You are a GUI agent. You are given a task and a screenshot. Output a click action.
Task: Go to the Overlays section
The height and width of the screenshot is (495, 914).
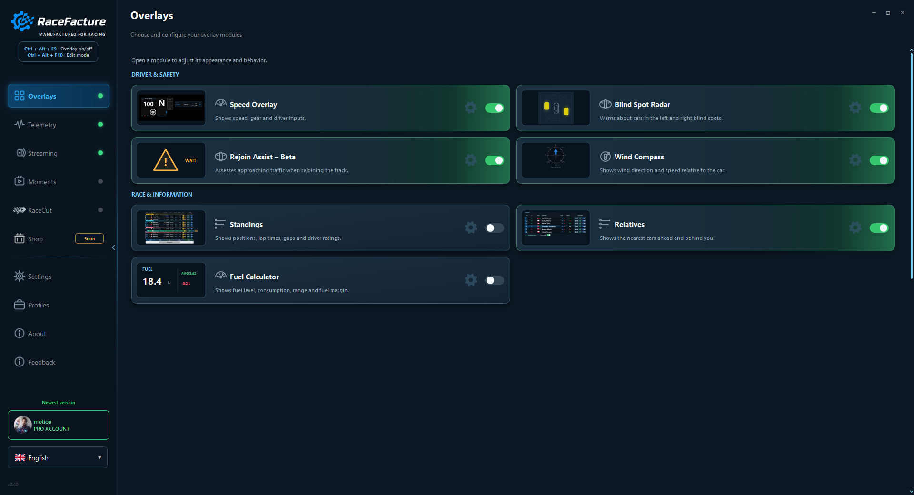(59, 96)
